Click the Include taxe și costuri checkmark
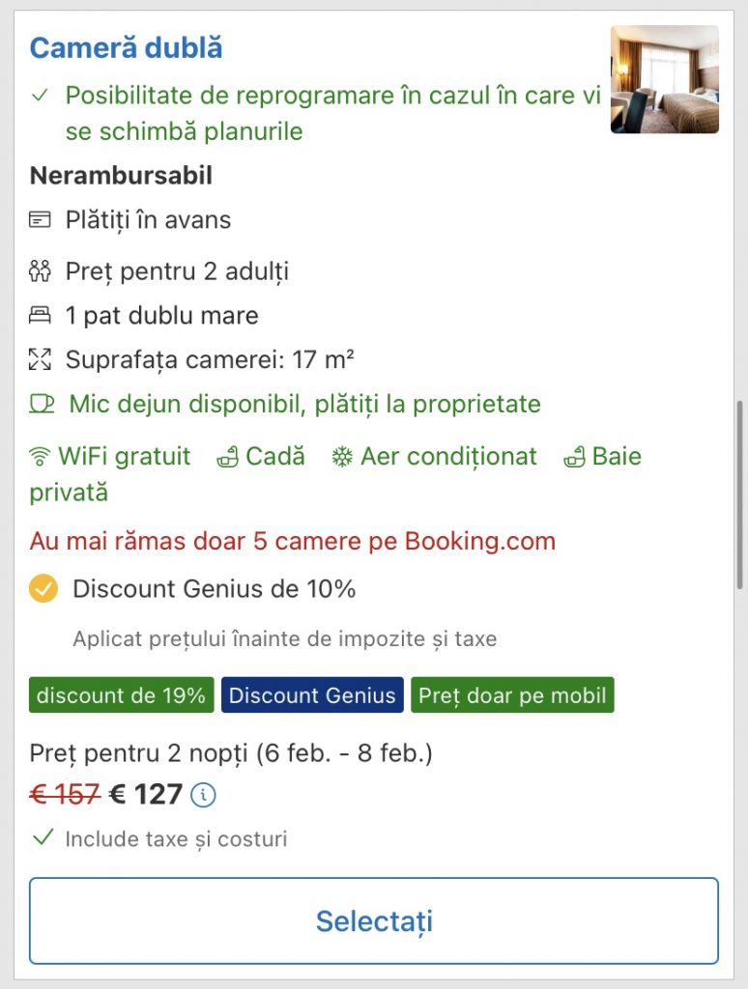 (x=43, y=837)
